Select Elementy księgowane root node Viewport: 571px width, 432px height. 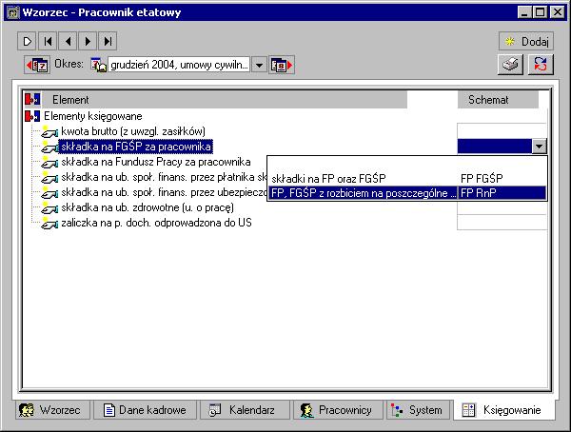[x=93, y=116]
